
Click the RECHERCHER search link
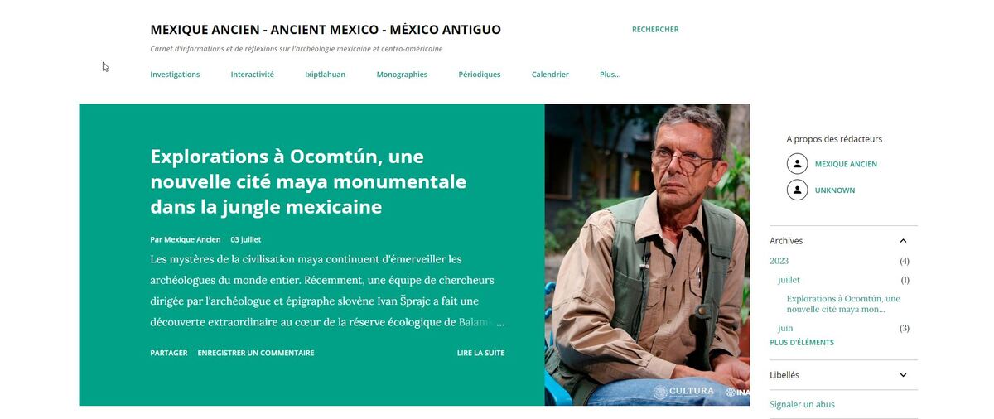click(655, 30)
